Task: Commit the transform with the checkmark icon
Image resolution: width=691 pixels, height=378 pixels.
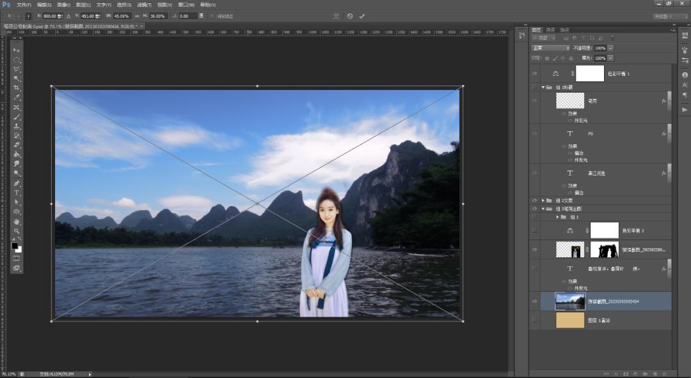Action: click(362, 16)
